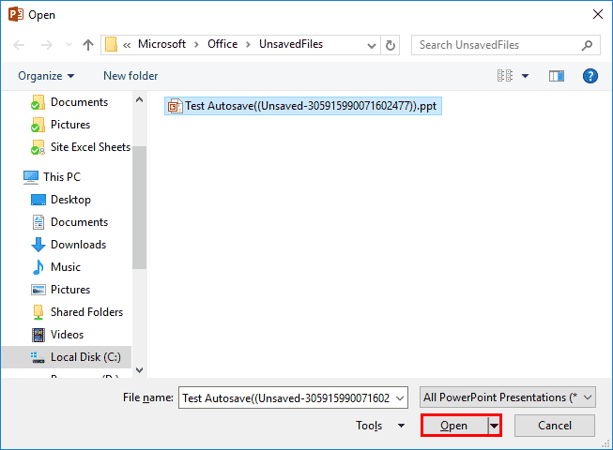Open the Organize menu
The height and width of the screenshot is (450, 613).
click(46, 76)
